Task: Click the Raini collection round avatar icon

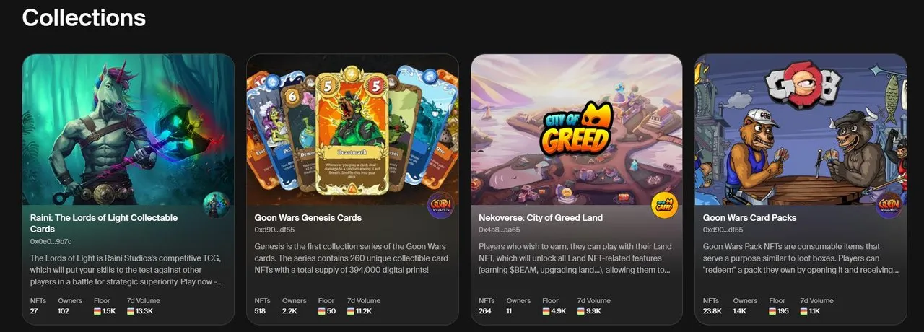Action: [216, 205]
